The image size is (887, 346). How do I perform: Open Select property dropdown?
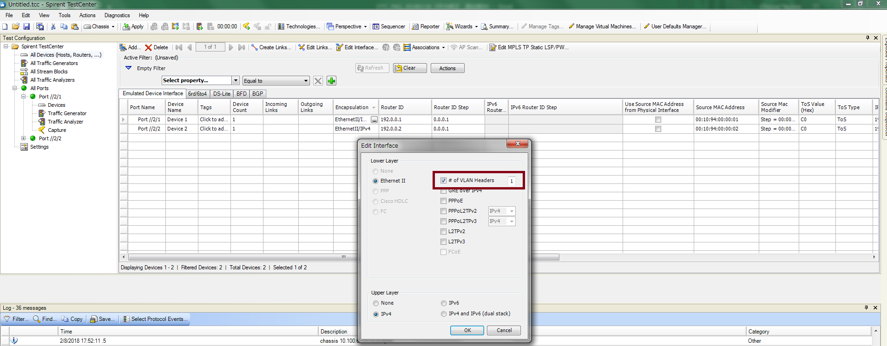click(x=236, y=80)
